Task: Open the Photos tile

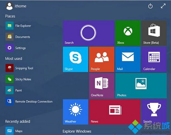Action: pyautogui.click(x=141, y=86)
